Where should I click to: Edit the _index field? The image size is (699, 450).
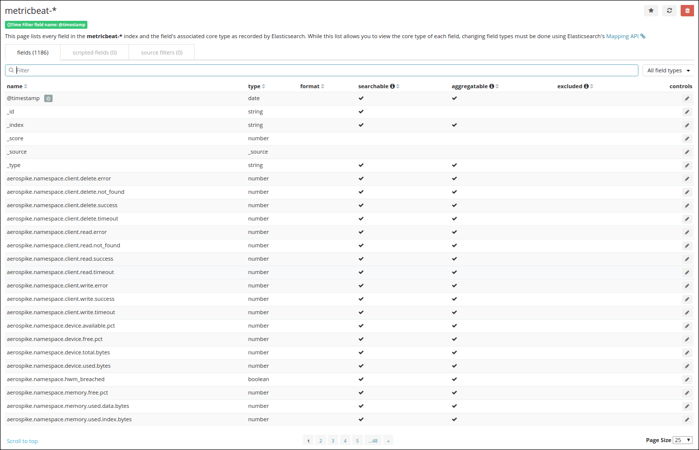point(687,125)
